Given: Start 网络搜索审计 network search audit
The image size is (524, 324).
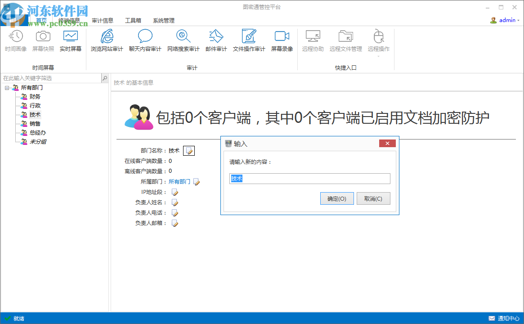Looking at the screenshot, I should click(x=183, y=40).
